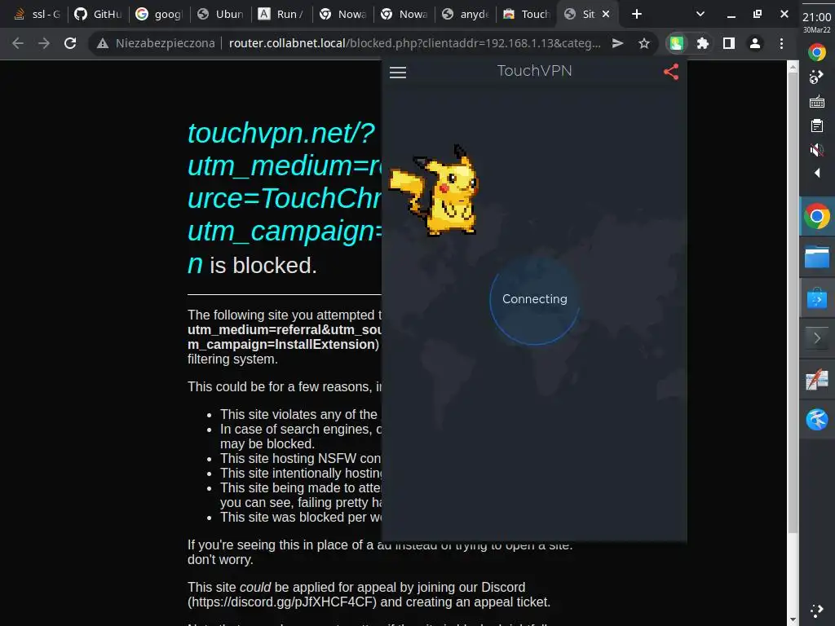Close the active 'Sit' tab
This screenshot has height=626, width=835.
coord(606,14)
